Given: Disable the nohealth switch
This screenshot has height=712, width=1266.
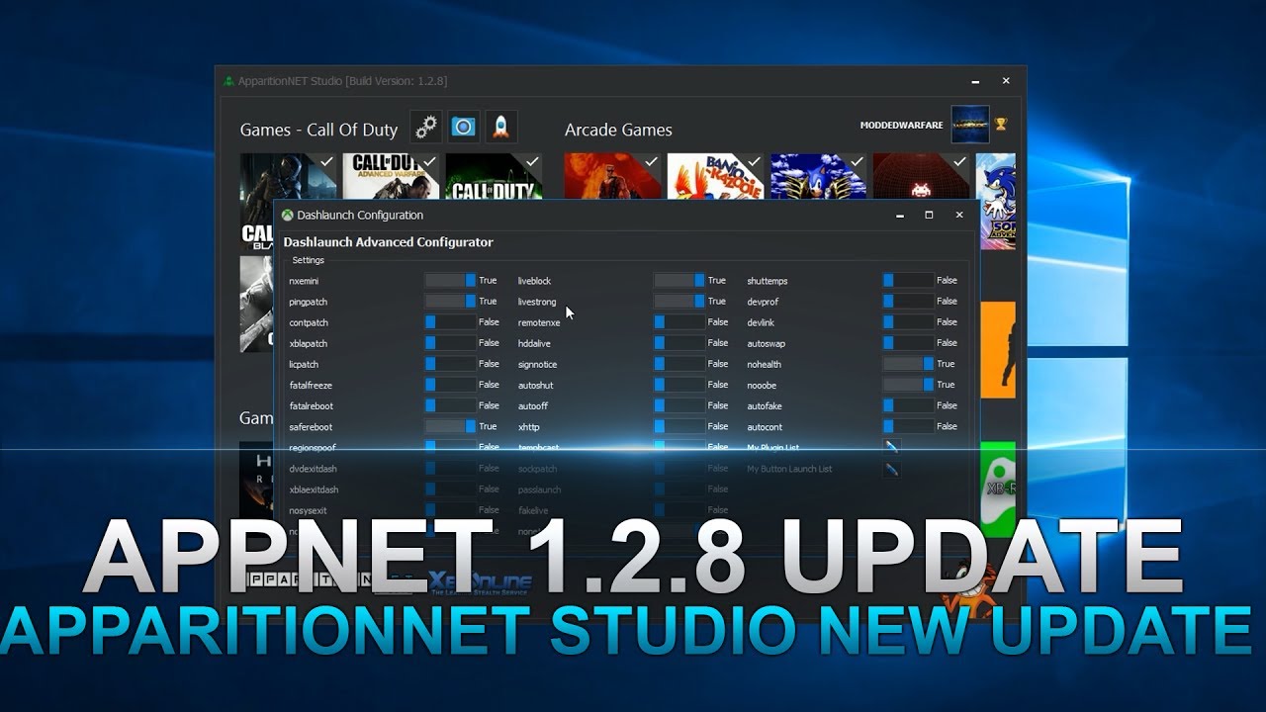Looking at the screenshot, I should point(908,364).
